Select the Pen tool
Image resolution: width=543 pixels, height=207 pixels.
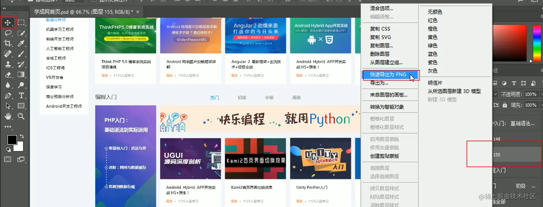pyautogui.click(x=8, y=95)
